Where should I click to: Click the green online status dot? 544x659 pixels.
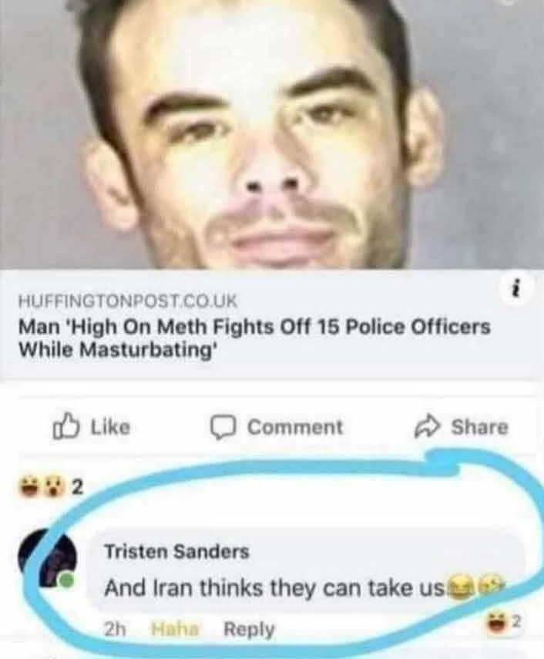point(65,580)
